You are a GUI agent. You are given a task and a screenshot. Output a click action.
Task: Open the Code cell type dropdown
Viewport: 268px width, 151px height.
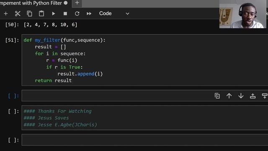coord(114,13)
